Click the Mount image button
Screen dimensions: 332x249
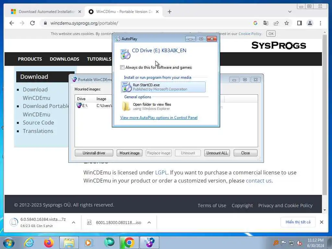click(129, 153)
